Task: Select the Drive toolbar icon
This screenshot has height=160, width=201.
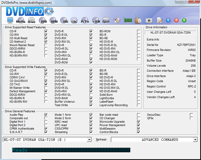Action: click(31, 20)
